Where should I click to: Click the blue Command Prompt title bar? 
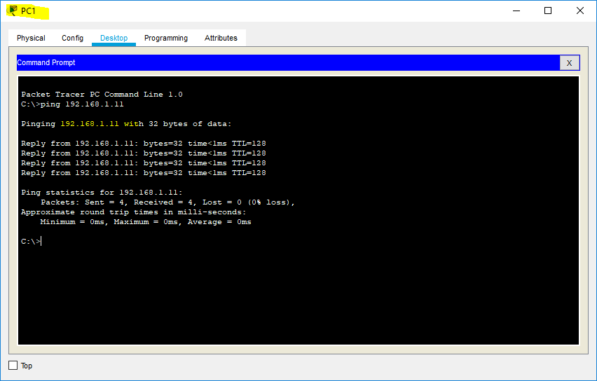(280, 63)
